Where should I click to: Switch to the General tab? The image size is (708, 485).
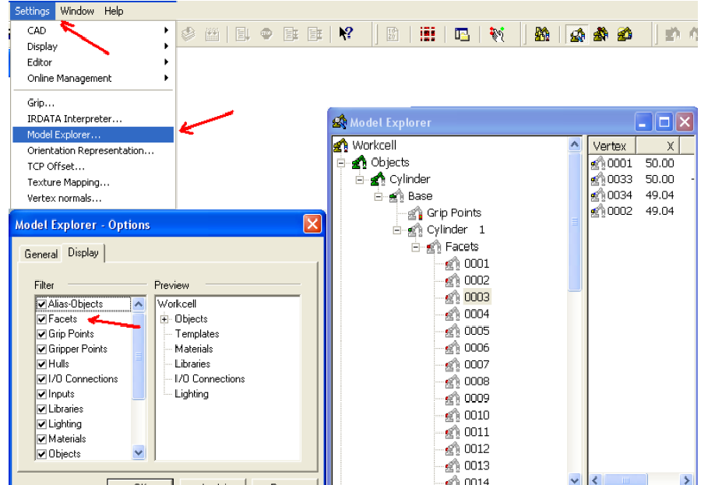click(41, 254)
